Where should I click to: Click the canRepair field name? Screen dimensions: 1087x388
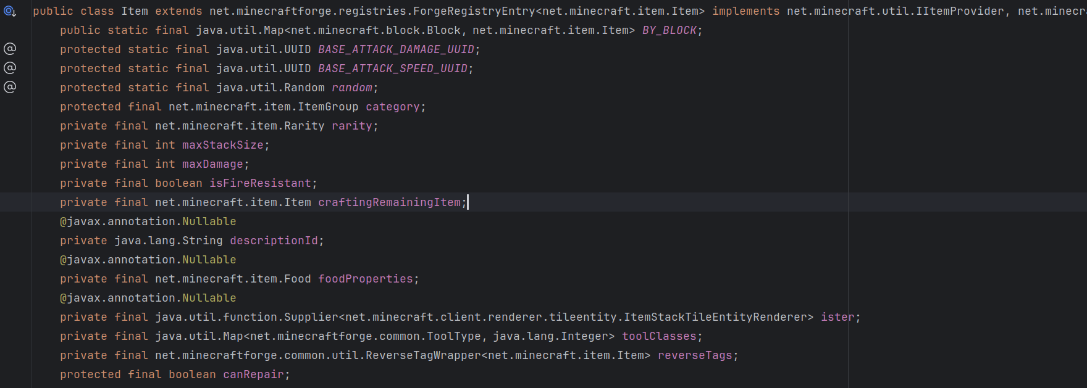(253, 374)
